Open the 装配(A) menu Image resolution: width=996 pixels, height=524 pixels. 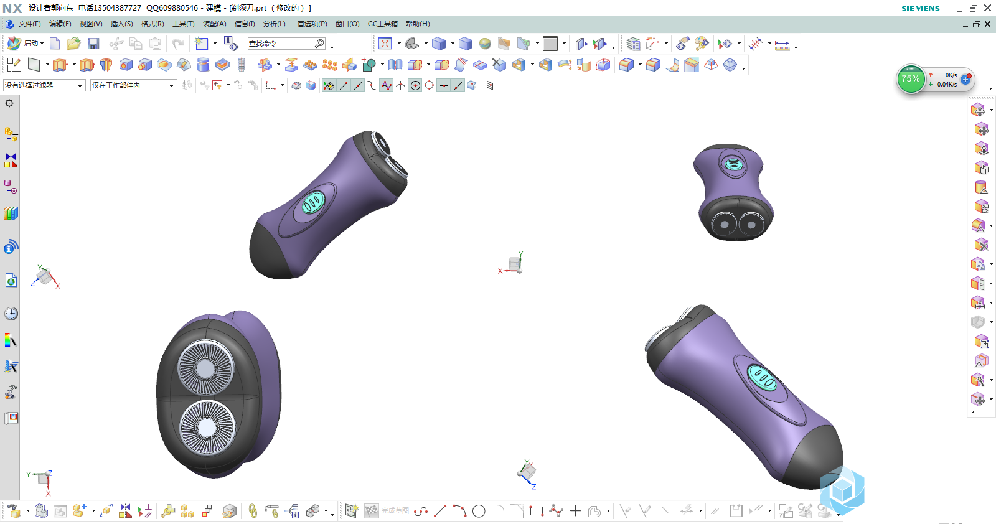click(214, 24)
